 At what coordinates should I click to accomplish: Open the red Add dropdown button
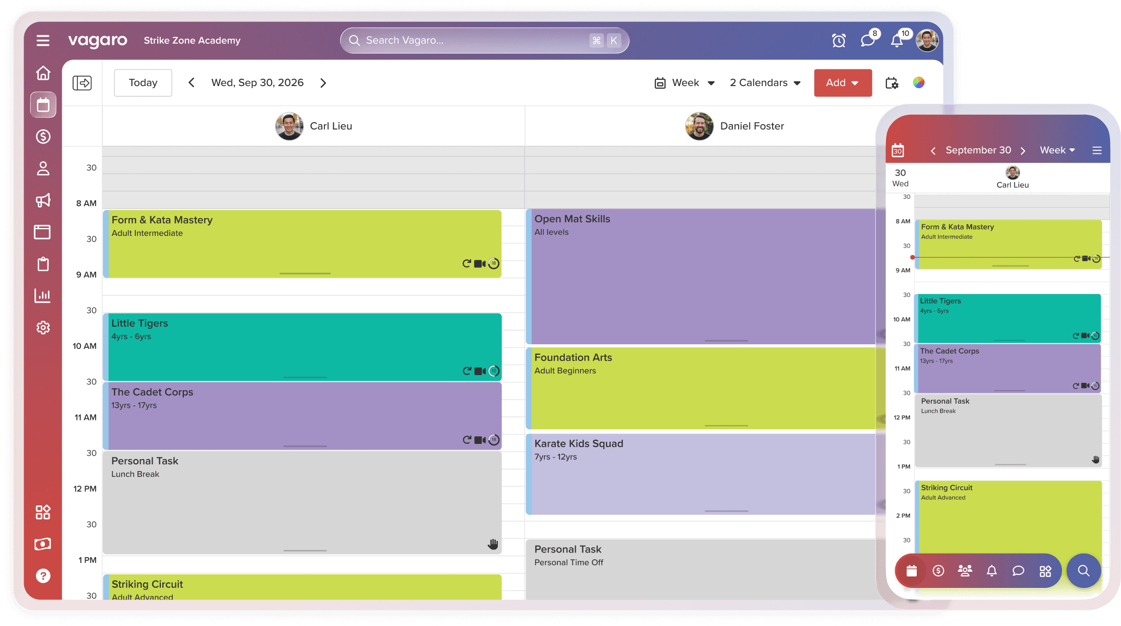pos(842,83)
